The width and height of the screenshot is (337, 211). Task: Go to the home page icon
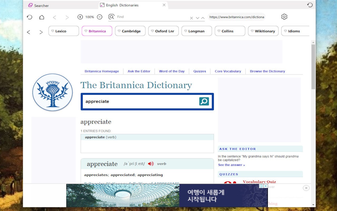[x=42, y=17]
